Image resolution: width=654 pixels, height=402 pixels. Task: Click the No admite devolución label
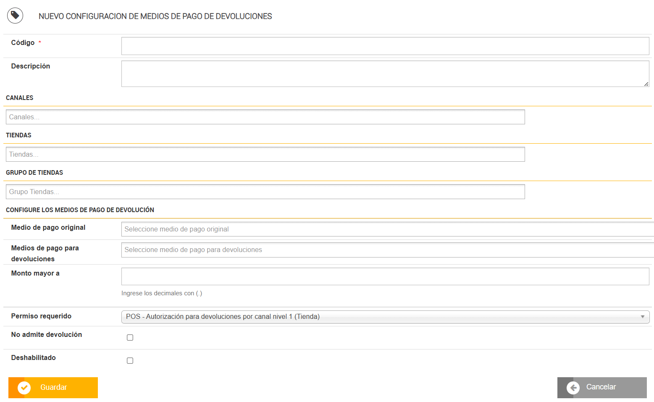coord(47,335)
